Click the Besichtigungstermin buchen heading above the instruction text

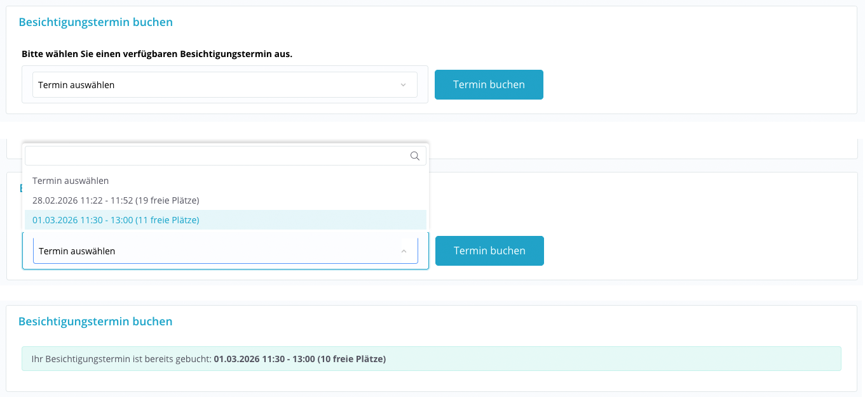[95, 22]
